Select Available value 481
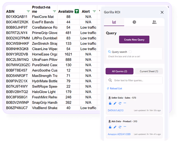 pyautogui.click(x=68, y=33)
